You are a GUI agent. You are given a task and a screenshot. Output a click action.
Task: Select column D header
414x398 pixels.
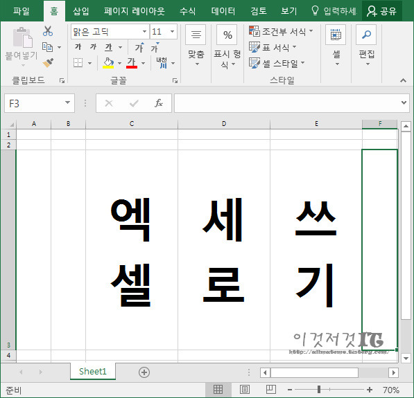click(224, 124)
